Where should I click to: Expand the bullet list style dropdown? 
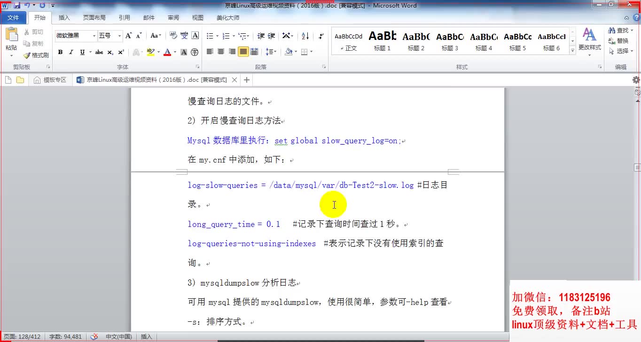[x=217, y=36]
